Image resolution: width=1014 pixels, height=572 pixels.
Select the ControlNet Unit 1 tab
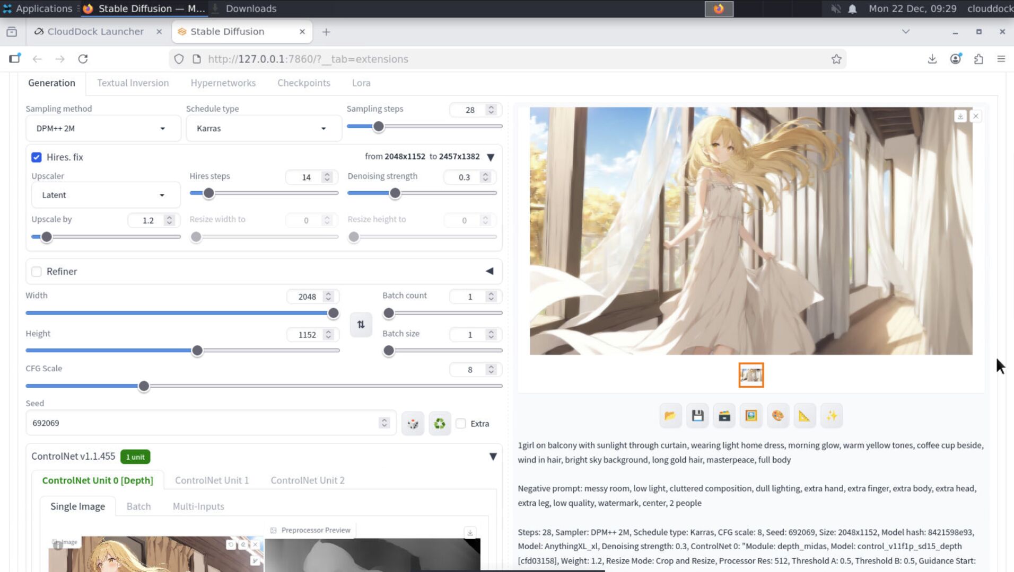click(212, 480)
